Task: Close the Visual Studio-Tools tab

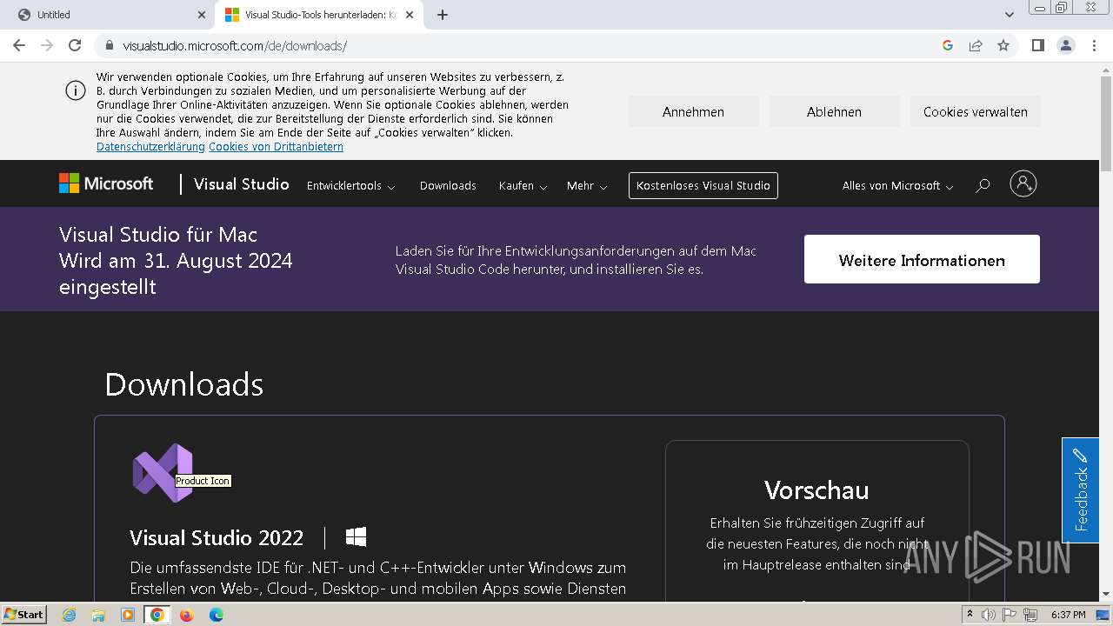Action: point(409,15)
